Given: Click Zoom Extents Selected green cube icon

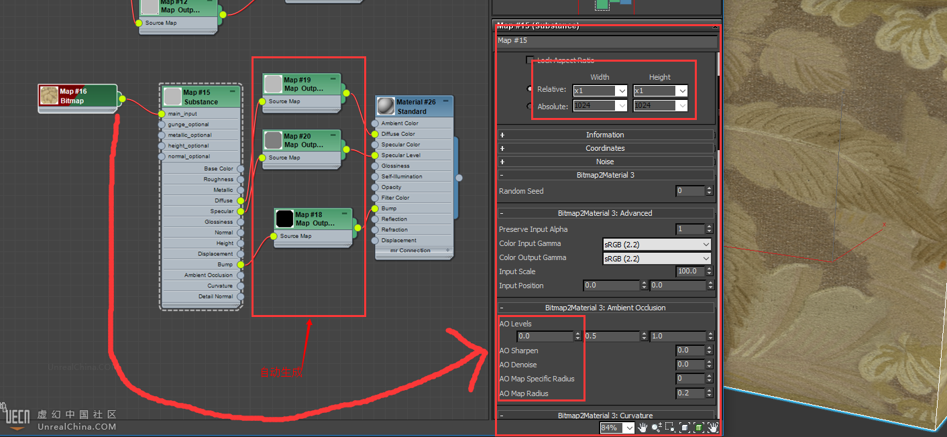Looking at the screenshot, I should [x=698, y=428].
